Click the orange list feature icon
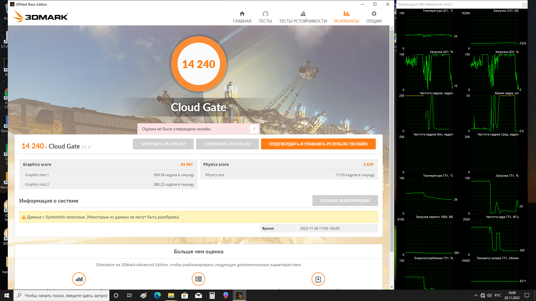536x301 pixels. click(198, 279)
